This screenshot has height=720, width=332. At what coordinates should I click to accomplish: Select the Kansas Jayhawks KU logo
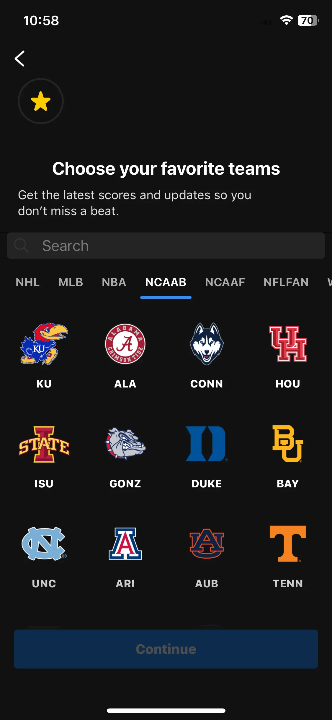pyautogui.click(x=44, y=344)
